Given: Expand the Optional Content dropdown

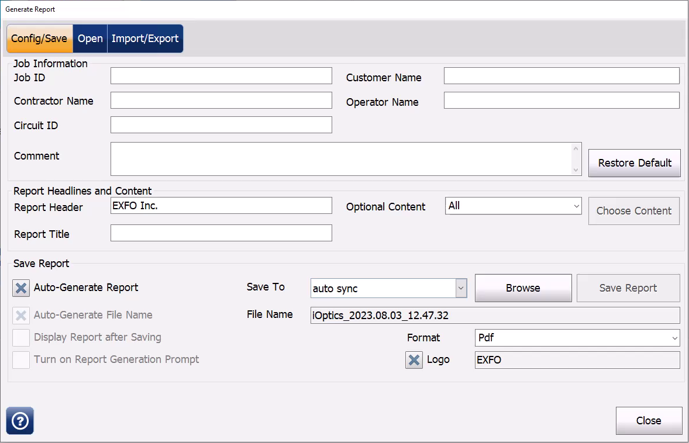Looking at the screenshot, I should (513, 206).
